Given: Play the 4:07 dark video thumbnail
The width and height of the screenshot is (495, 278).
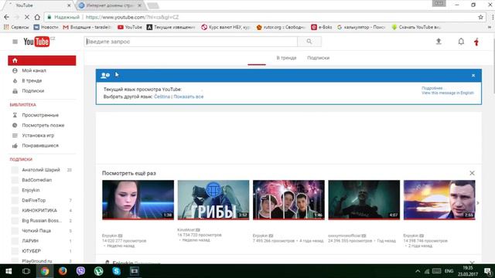Looking at the screenshot, I should (x=364, y=200).
